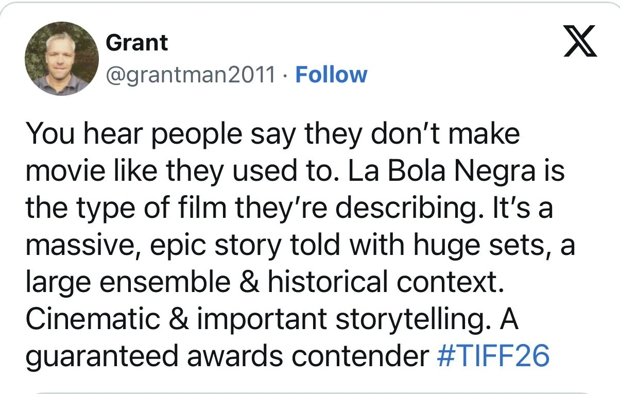Open Grant's round profile picture
This screenshot has height=394, width=620.
pos(61,59)
